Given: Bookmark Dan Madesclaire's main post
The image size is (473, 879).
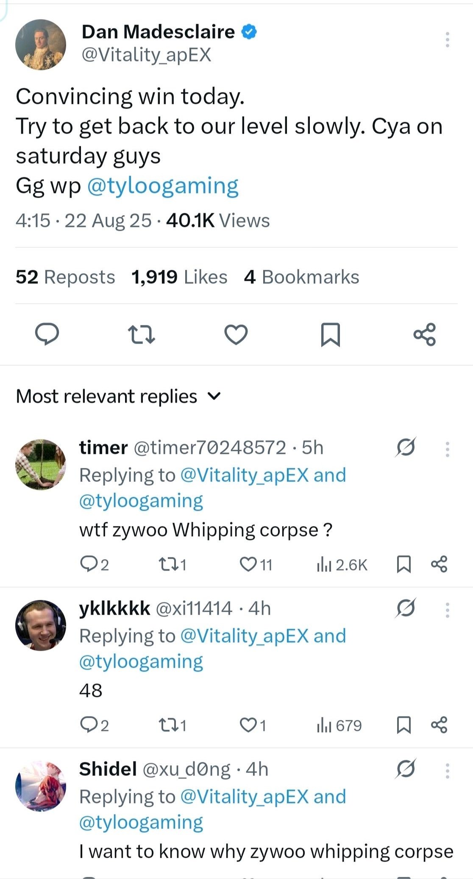Looking at the screenshot, I should point(330,334).
